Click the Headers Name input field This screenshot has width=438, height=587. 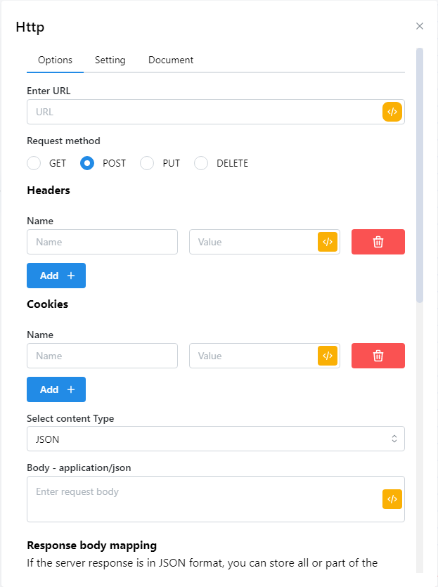click(x=102, y=242)
